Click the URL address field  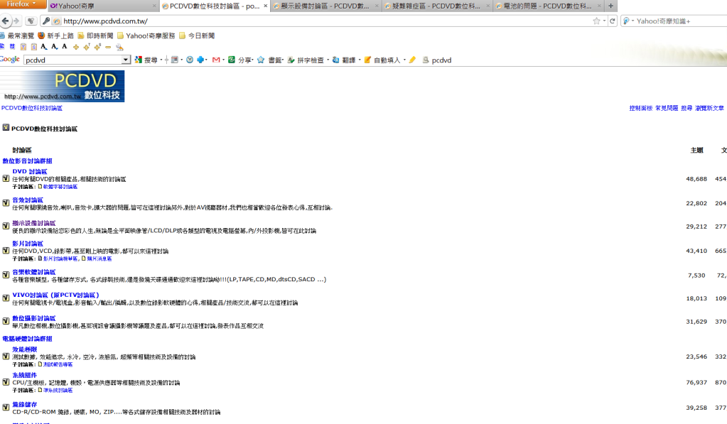(320, 21)
